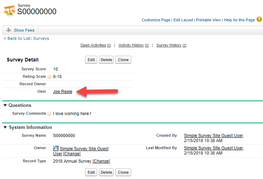
Task: Click bottom Delete button
Action: coord(106,172)
